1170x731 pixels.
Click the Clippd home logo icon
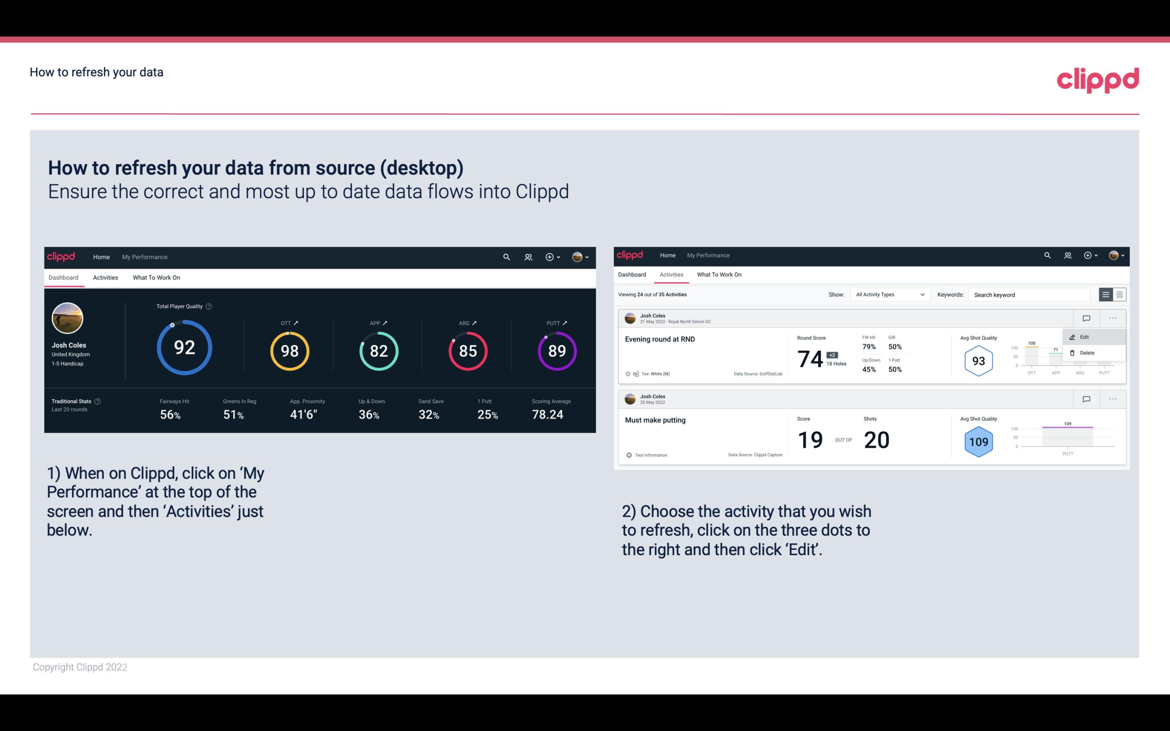(x=61, y=256)
